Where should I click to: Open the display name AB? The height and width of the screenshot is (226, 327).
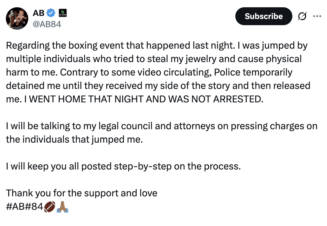point(39,13)
